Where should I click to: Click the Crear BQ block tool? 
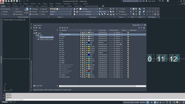(33, 12)
